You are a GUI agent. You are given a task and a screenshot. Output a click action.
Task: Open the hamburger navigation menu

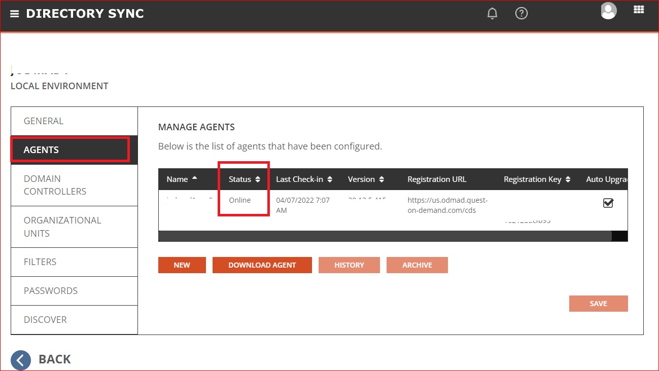pos(15,14)
